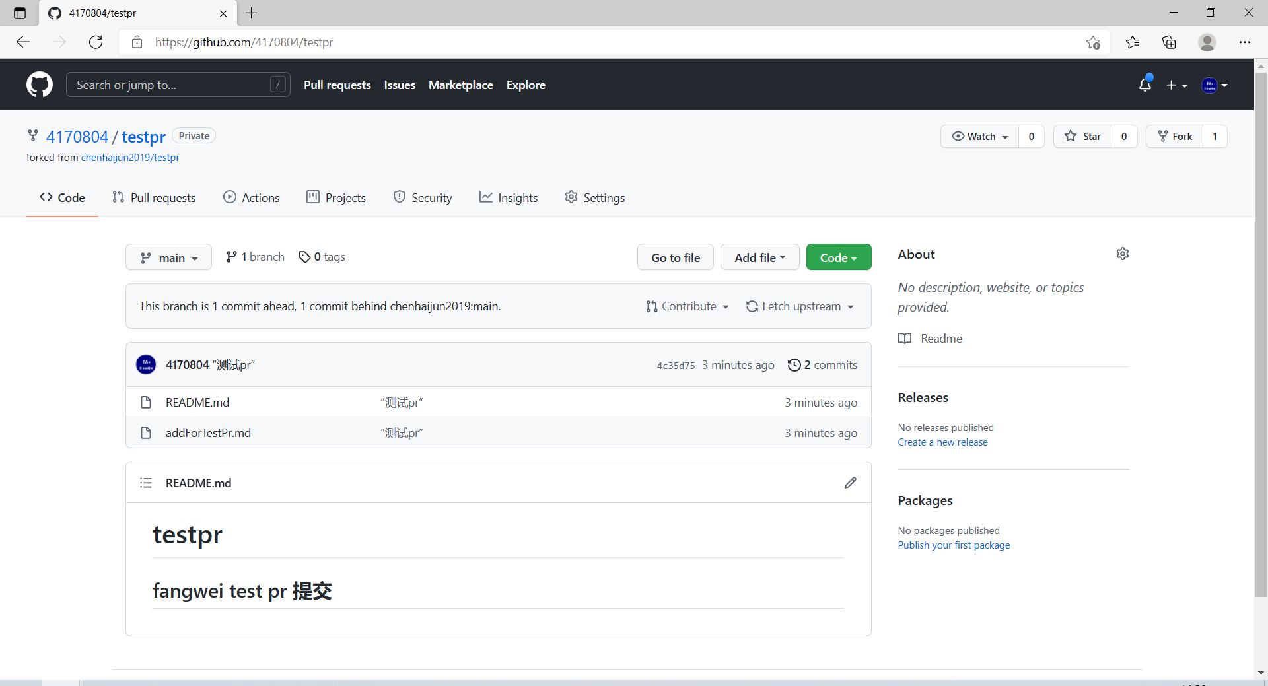Screen dimensions: 1268x686
Task: Open the tab actions menu icon
Action: [x=20, y=13]
